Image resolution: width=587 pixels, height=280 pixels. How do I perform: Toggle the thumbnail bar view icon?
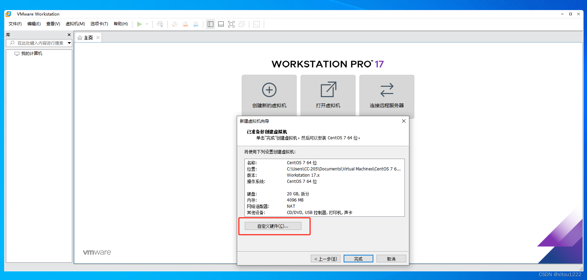(221, 24)
